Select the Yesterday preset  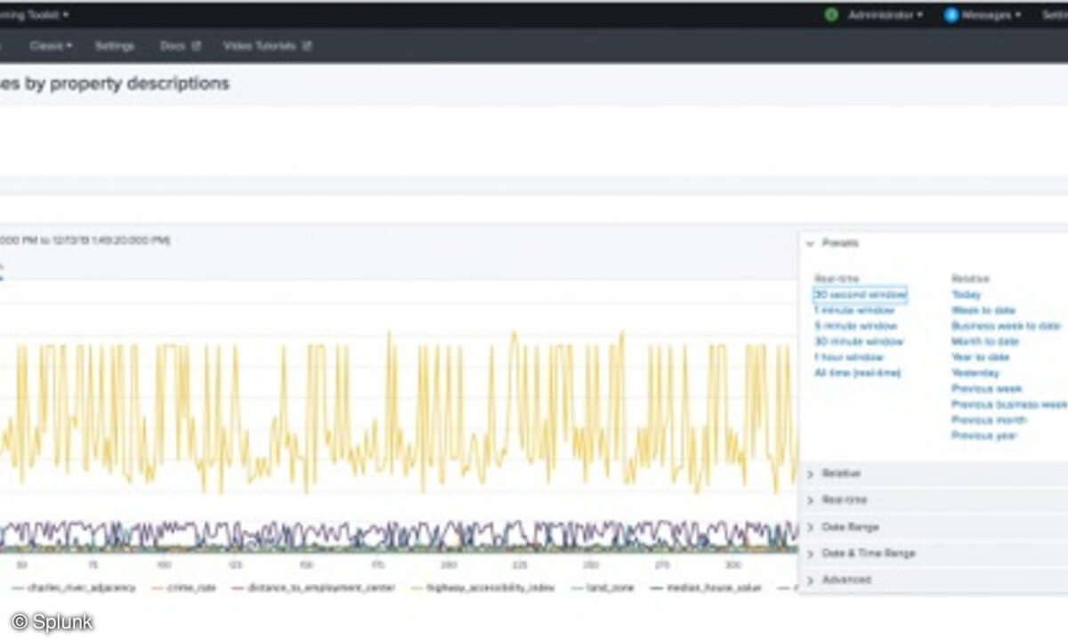[975, 373]
